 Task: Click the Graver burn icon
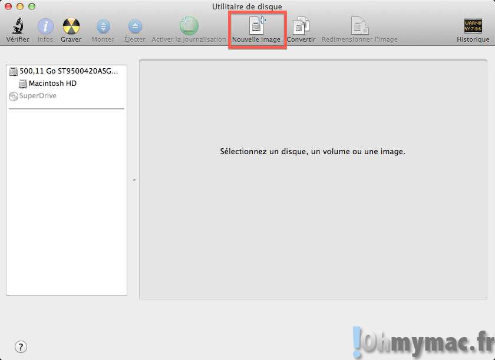click(71, 26)
